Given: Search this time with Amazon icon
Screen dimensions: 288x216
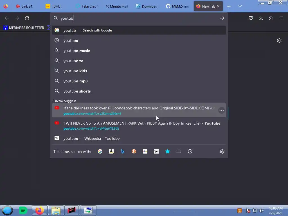Looking at the screenshot, I should [111, 151].
